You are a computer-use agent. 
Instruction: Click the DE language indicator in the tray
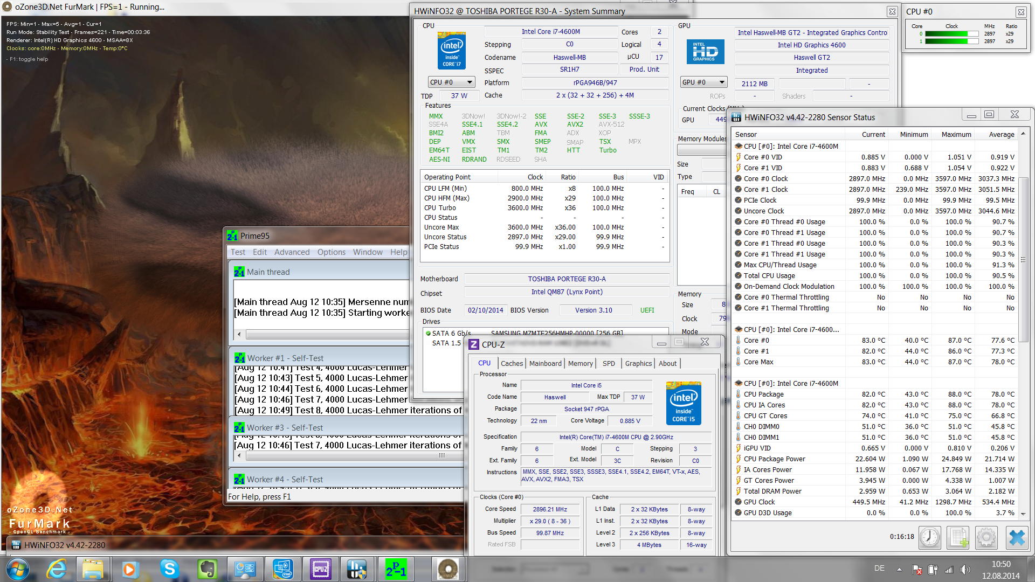(879, 569)
